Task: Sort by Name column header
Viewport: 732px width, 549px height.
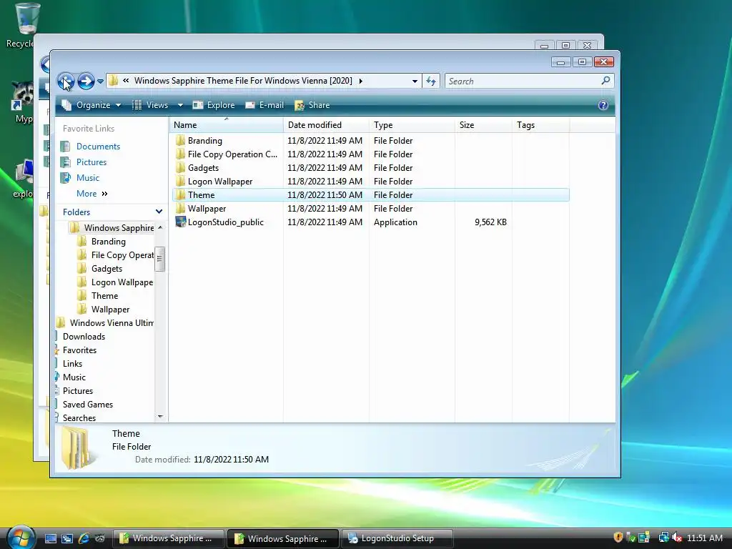Action: point(226,124)
